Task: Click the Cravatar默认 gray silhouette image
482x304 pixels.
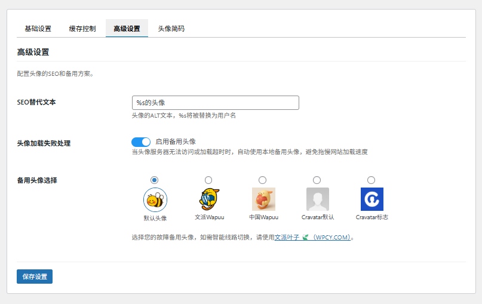Action: coord(318,199)
